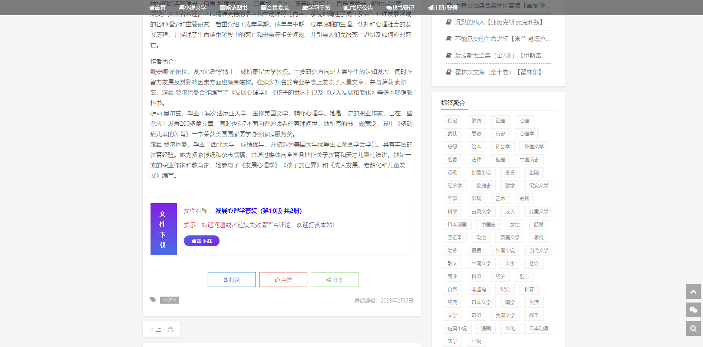Select the 医学 tag

[452, 341]
